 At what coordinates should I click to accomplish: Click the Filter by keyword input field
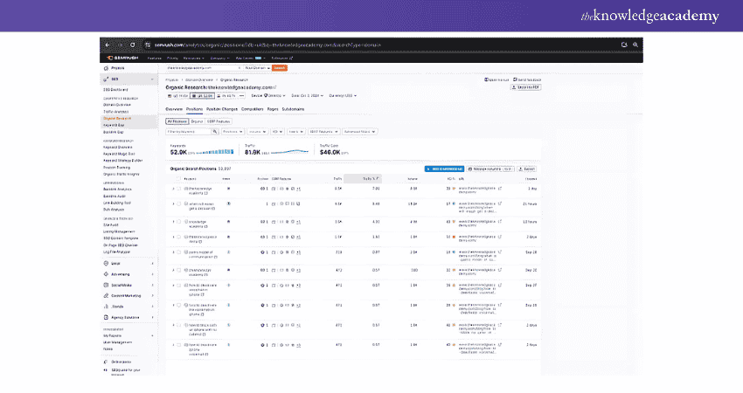(189, 132)
